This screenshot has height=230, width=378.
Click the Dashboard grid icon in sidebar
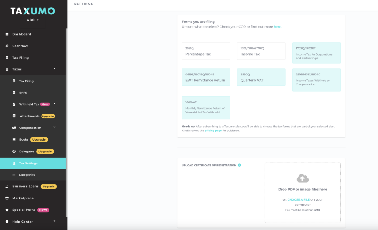coord(7,34)
